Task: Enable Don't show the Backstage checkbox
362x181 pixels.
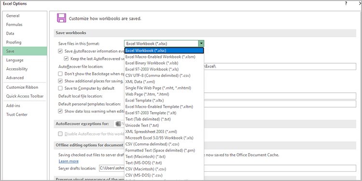Action: click(60, 74)
